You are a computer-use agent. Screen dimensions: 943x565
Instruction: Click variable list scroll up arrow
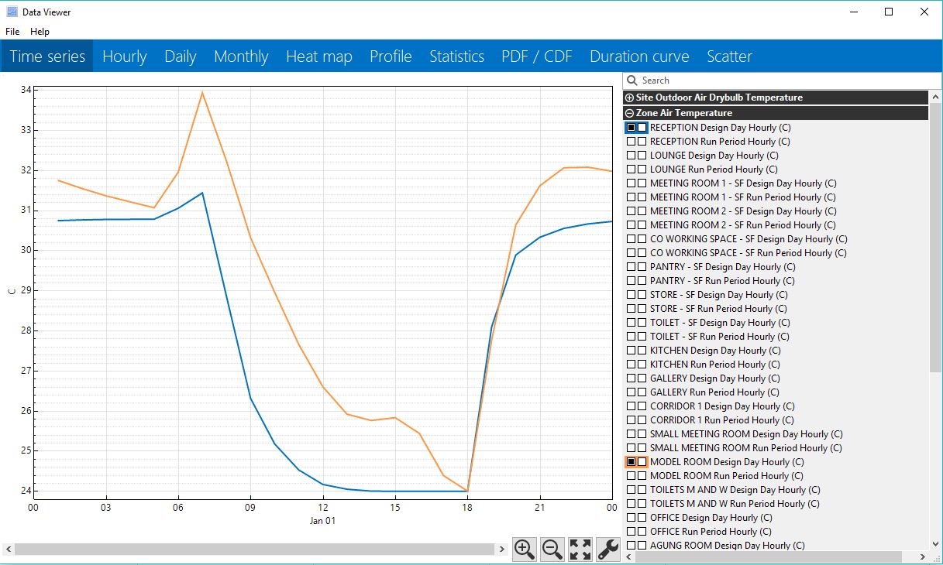[x=935, y=97]
